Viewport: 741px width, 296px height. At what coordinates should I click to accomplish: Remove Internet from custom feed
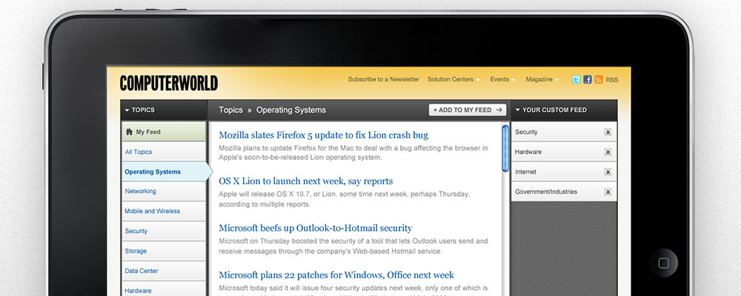click(608, 172)
